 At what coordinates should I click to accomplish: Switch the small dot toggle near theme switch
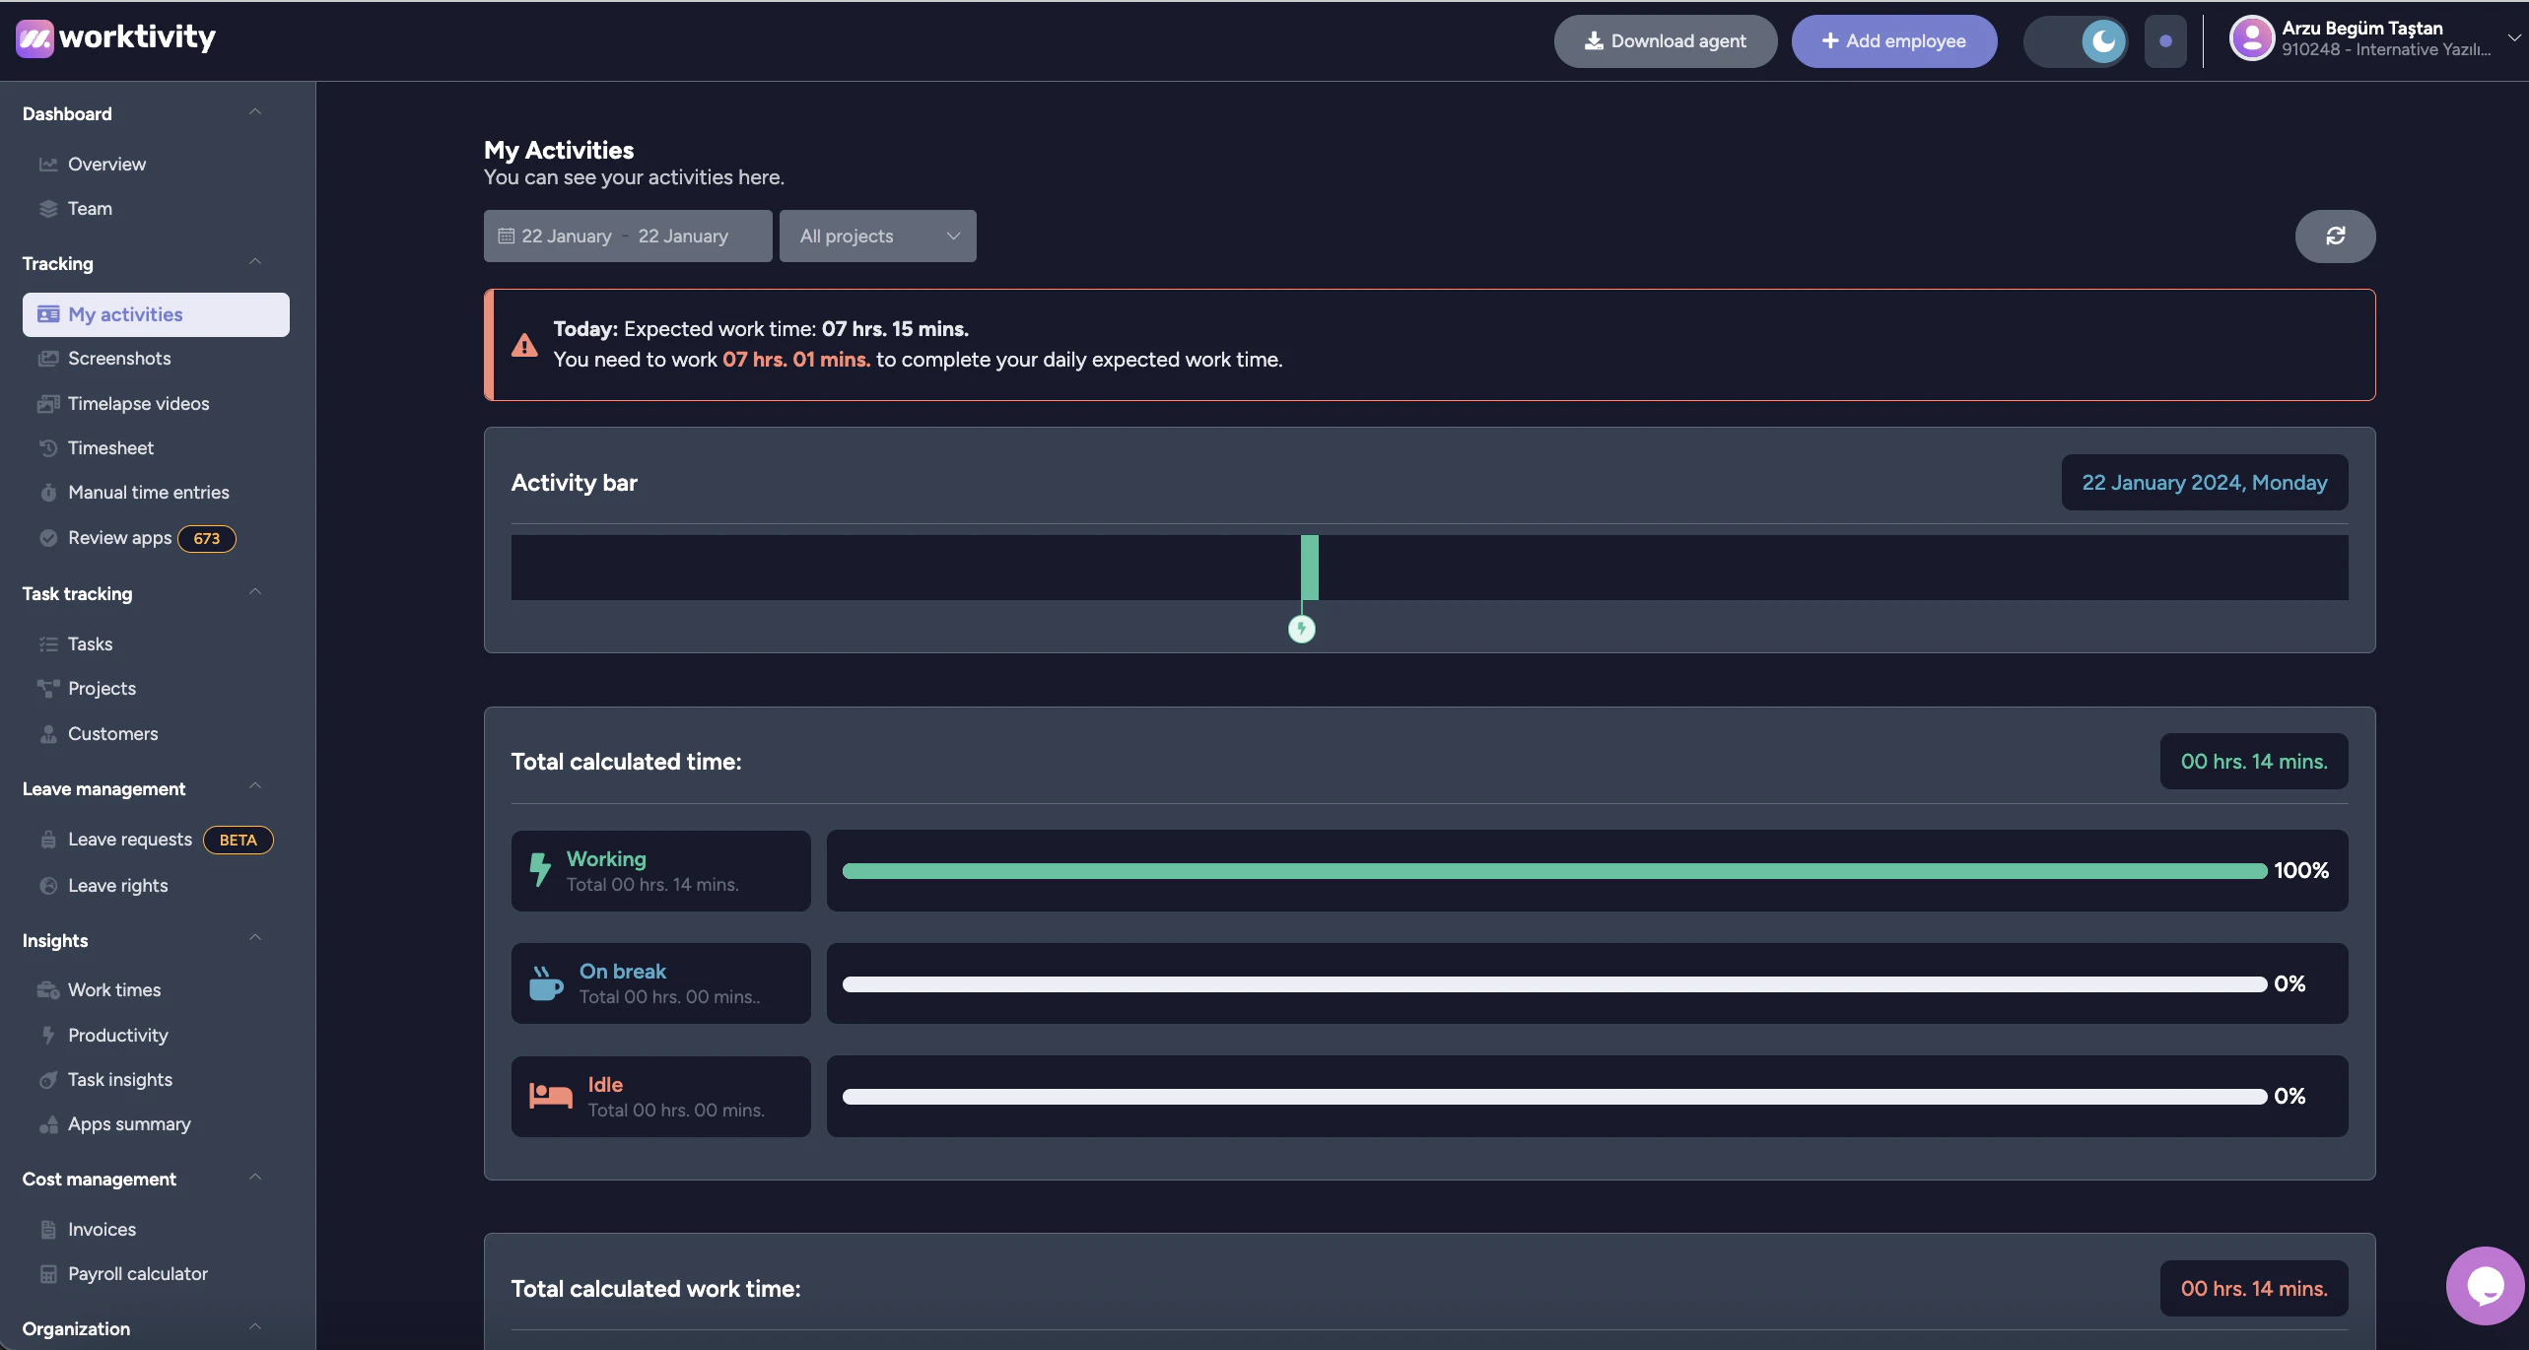click(x=2165, y=40)
